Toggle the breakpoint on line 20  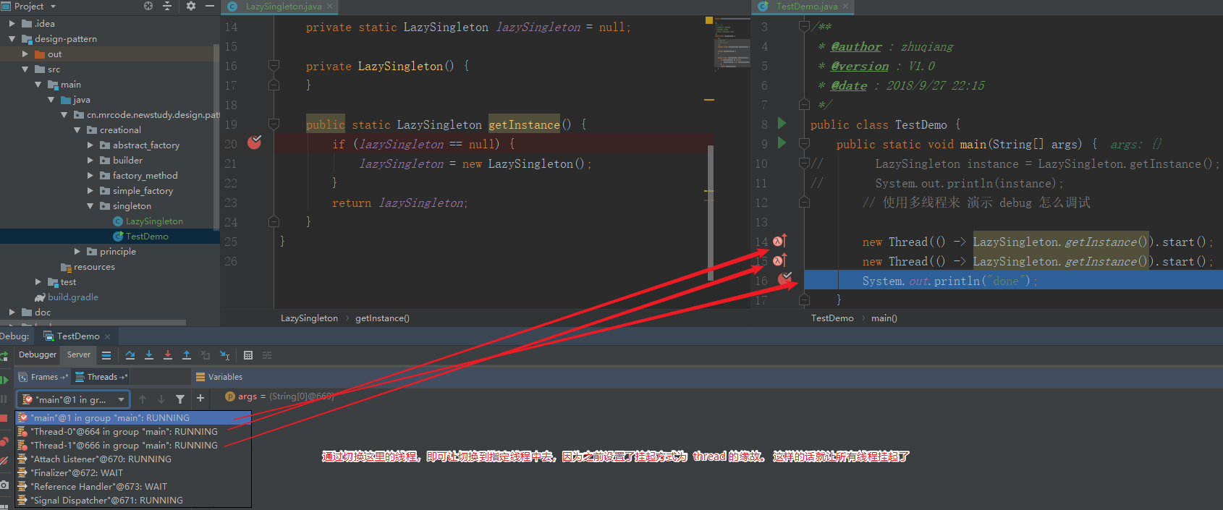[x=254, y=143]
